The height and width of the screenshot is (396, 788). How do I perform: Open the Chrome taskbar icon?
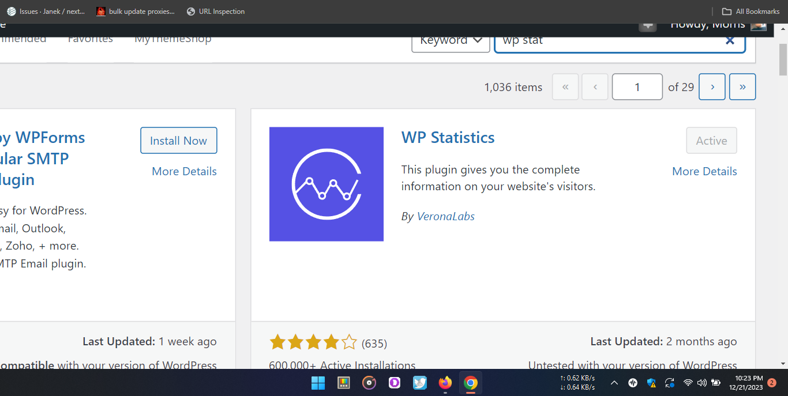[x=471, y=383]
